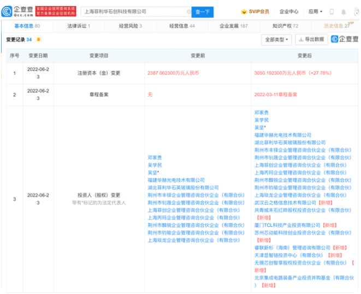Viewport: 361px width, 294px height.
Task: Click the 变更项目 column header
Action: (x=99, y=56)
